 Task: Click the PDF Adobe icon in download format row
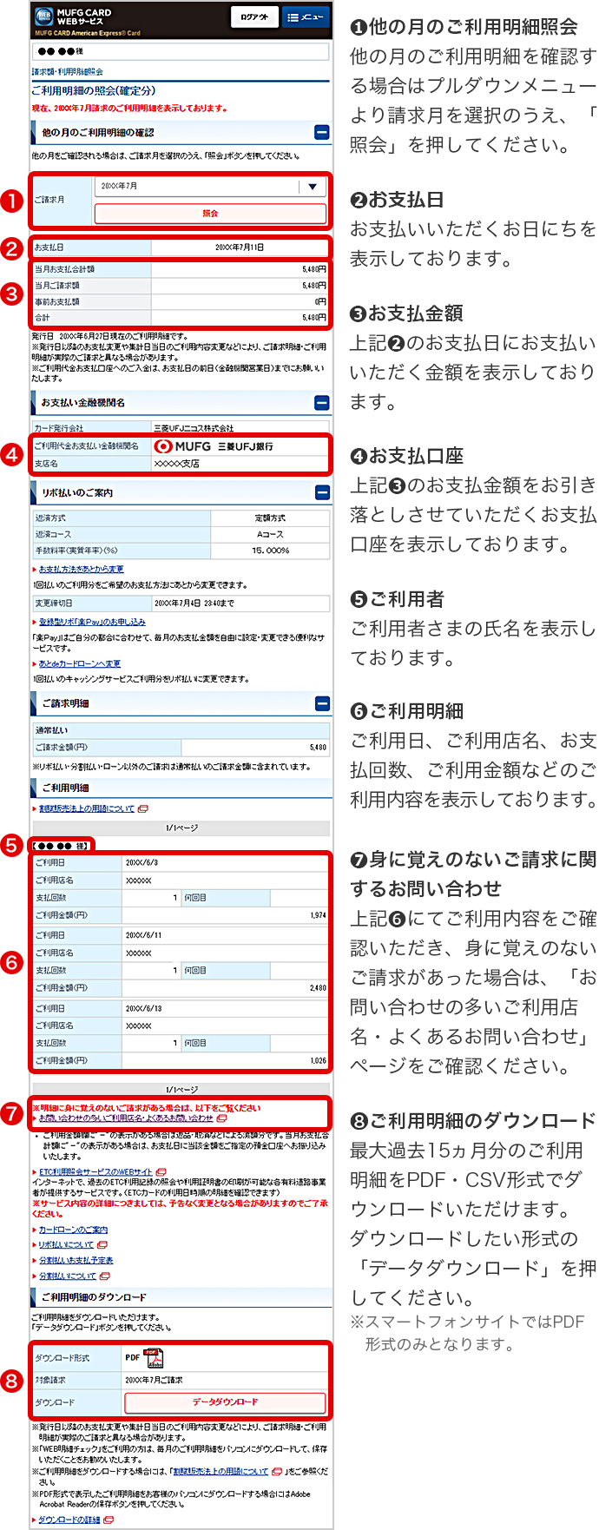click(x=153, y=1357)
